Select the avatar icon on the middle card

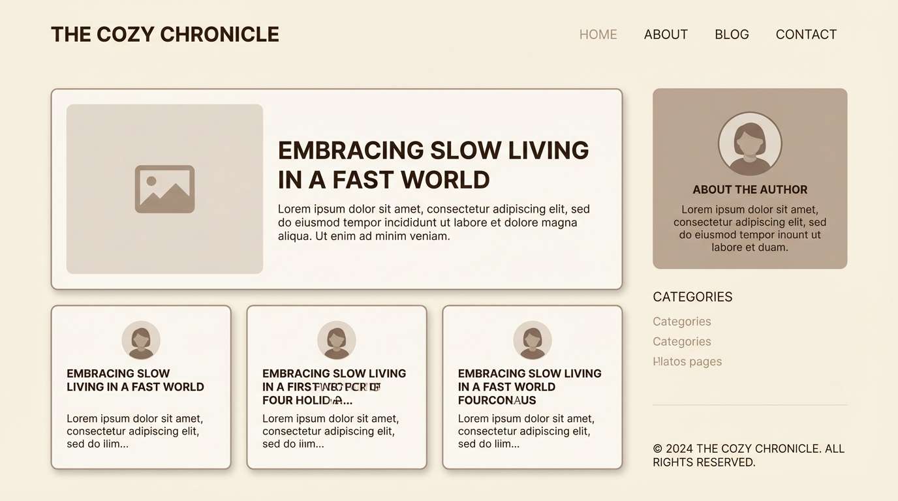[x=336, y=340]
